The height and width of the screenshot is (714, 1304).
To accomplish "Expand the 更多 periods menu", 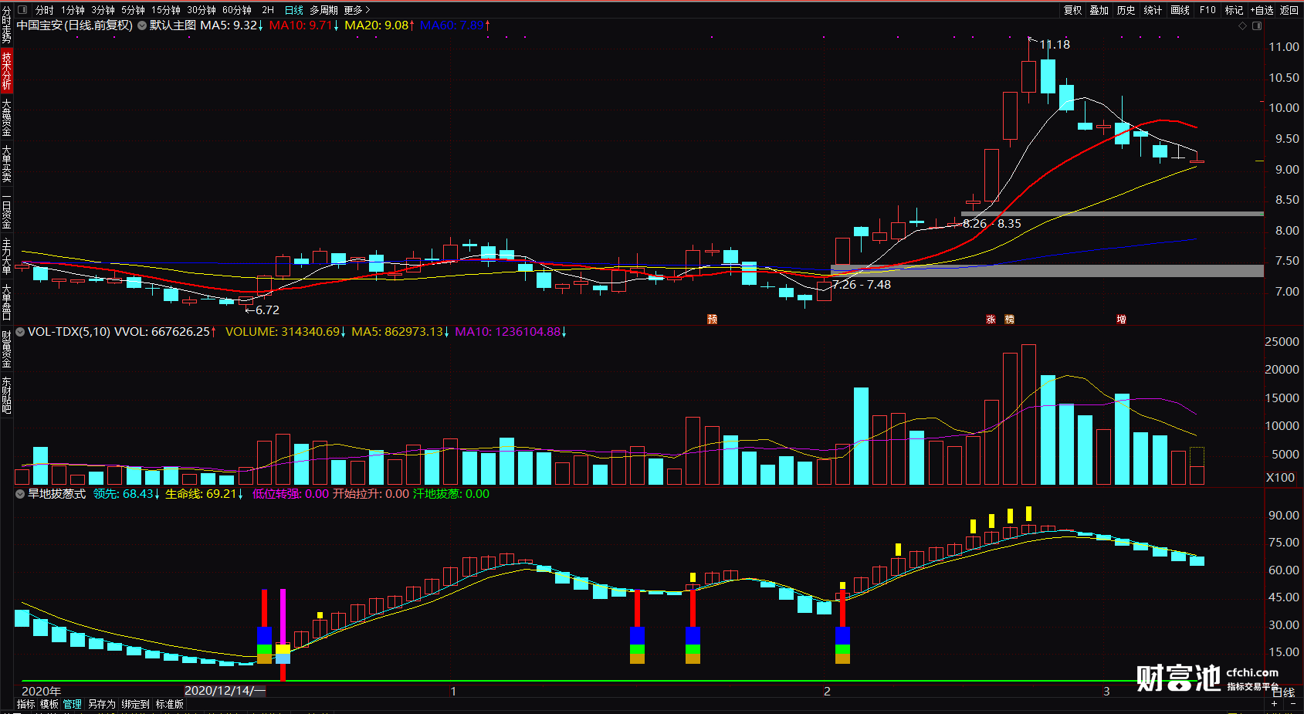I will [x=357, y=10].
